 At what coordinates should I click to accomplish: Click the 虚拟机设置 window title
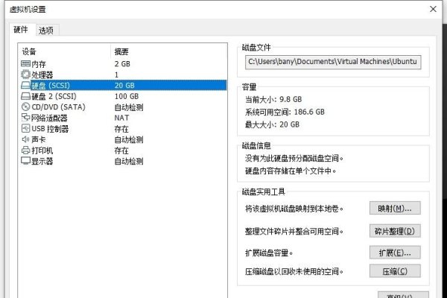[x=28, y=9]
